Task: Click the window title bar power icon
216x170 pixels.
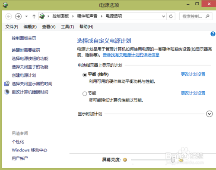Action: (5, 5)
